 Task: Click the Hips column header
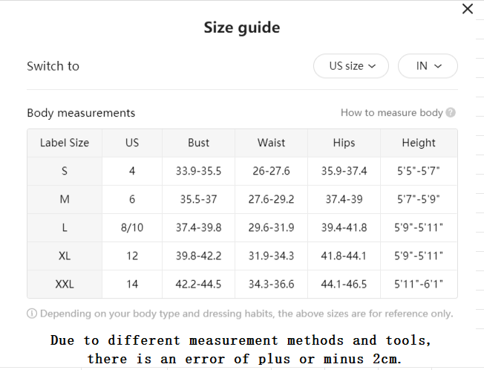[344, 143]
